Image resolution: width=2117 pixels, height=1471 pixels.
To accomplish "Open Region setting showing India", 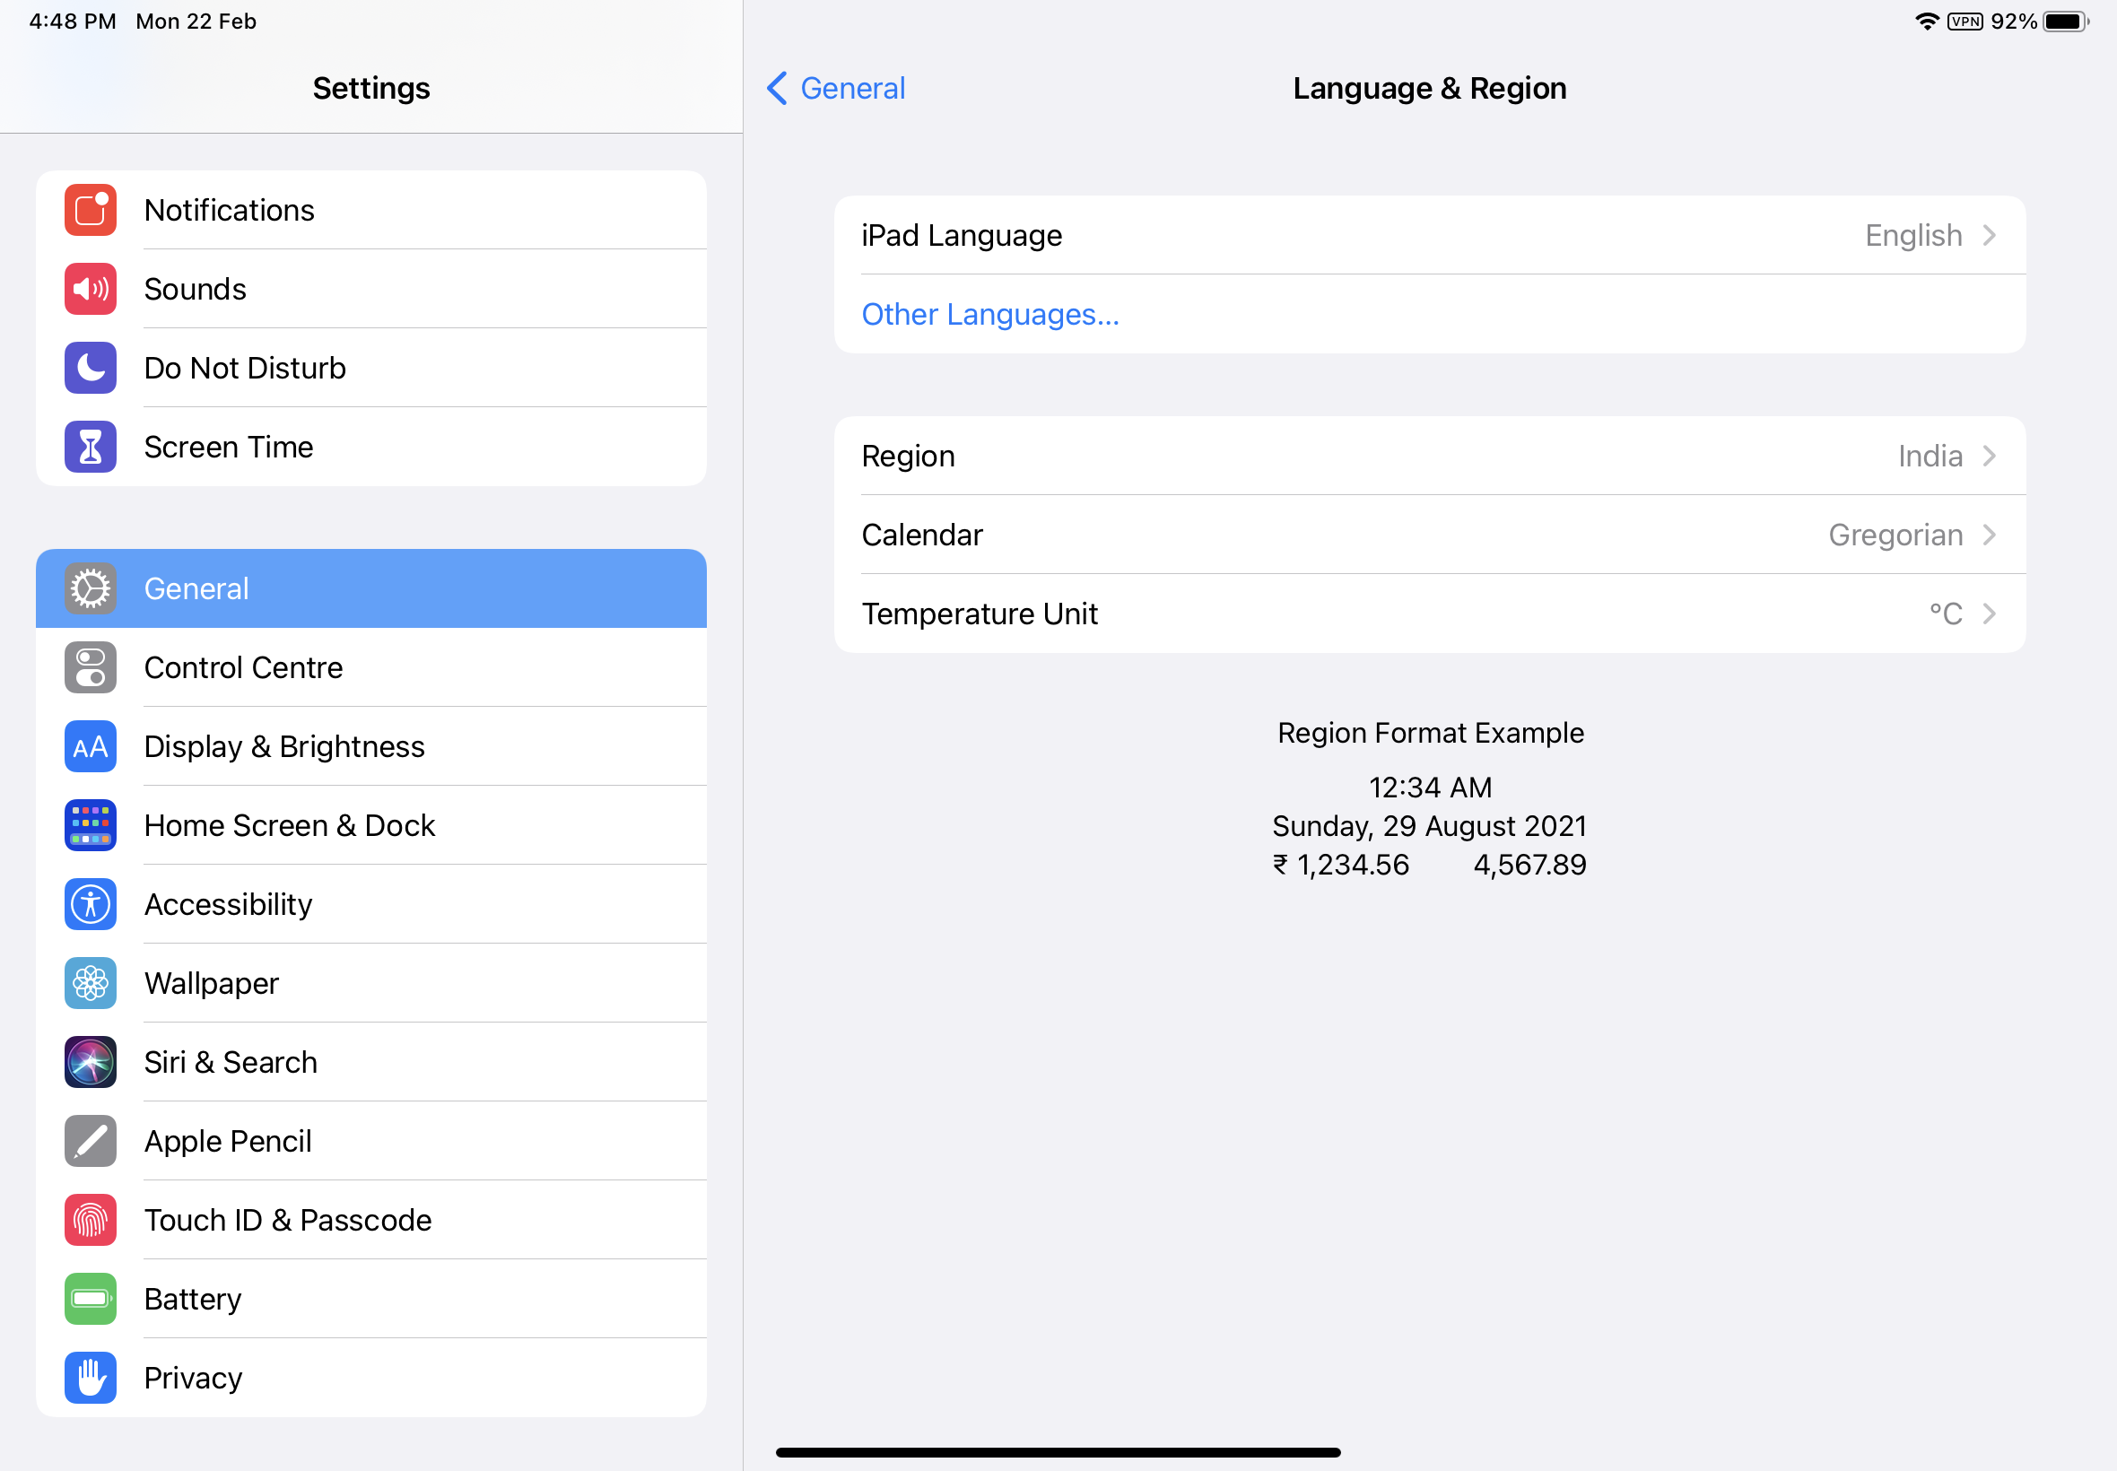I will click(1429, 457).
